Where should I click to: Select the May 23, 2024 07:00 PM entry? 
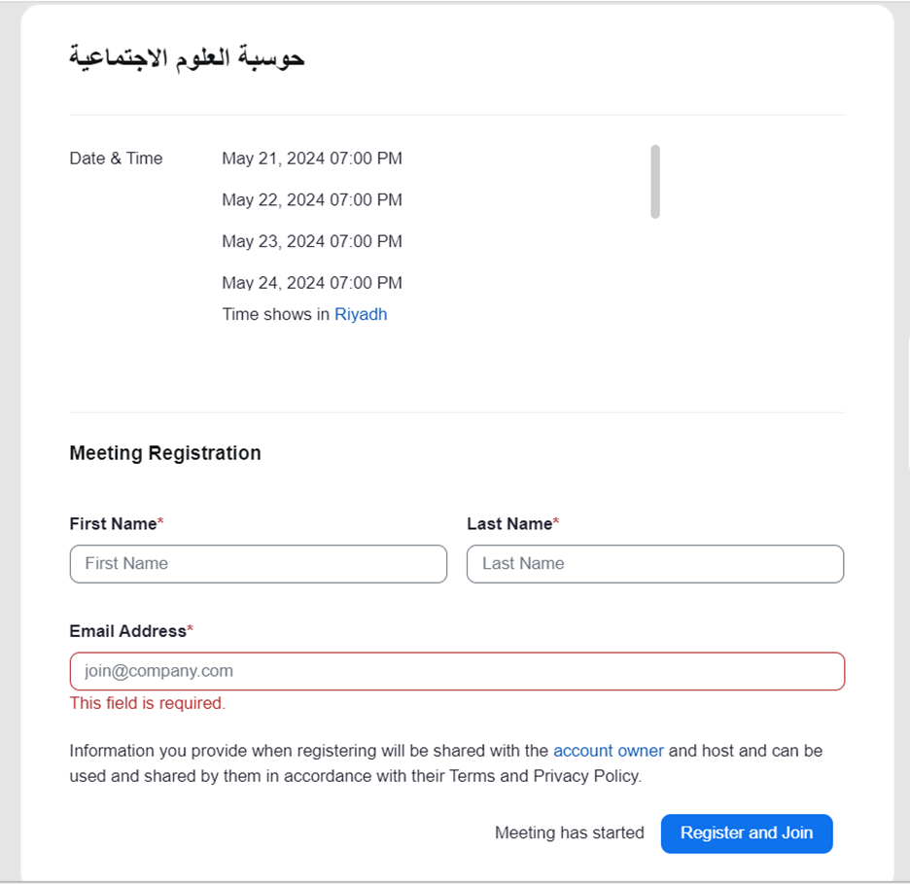pyautogui.click(x=312, y=241)
